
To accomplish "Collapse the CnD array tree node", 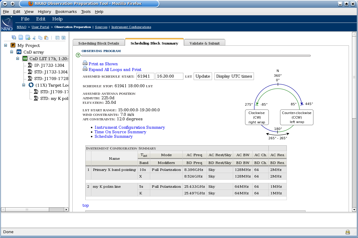I will pos(11,52).
